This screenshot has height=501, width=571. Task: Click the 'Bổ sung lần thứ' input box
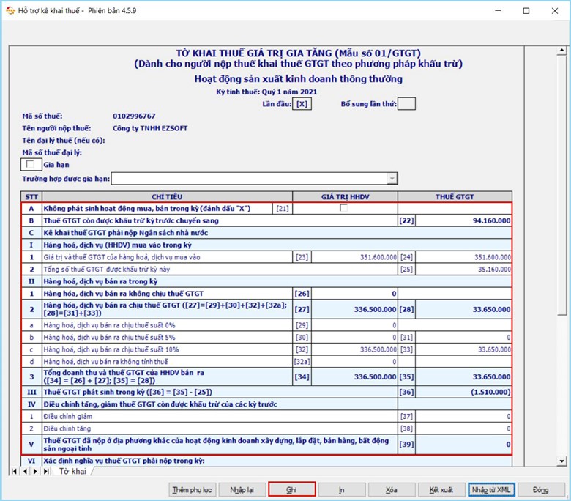pos(406,104)
